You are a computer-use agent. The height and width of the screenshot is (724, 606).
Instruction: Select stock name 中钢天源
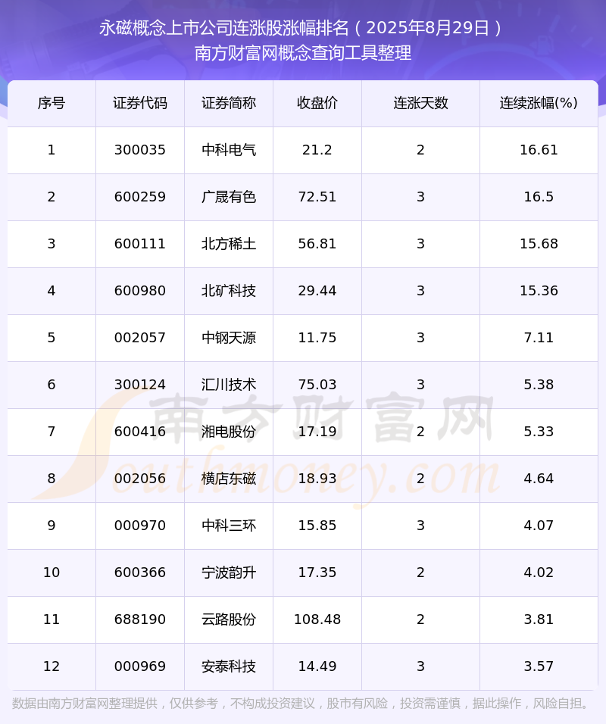(229, 338)
